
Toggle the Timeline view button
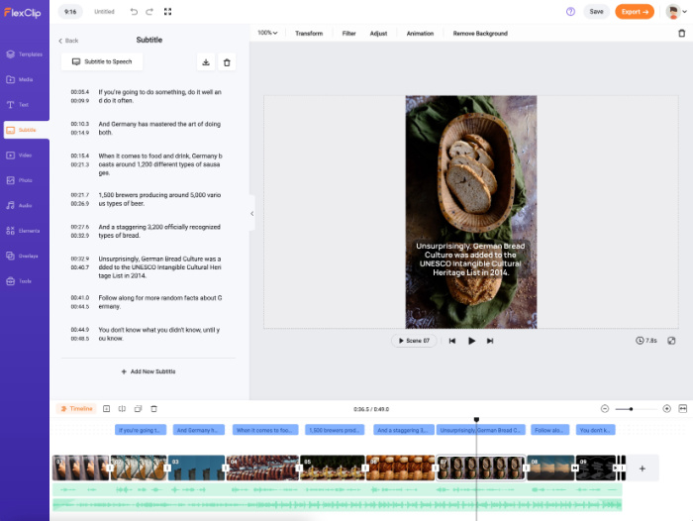point(76,408)
